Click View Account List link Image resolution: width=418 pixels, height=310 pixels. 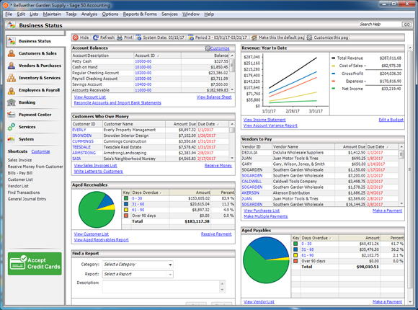pos(90,97)
